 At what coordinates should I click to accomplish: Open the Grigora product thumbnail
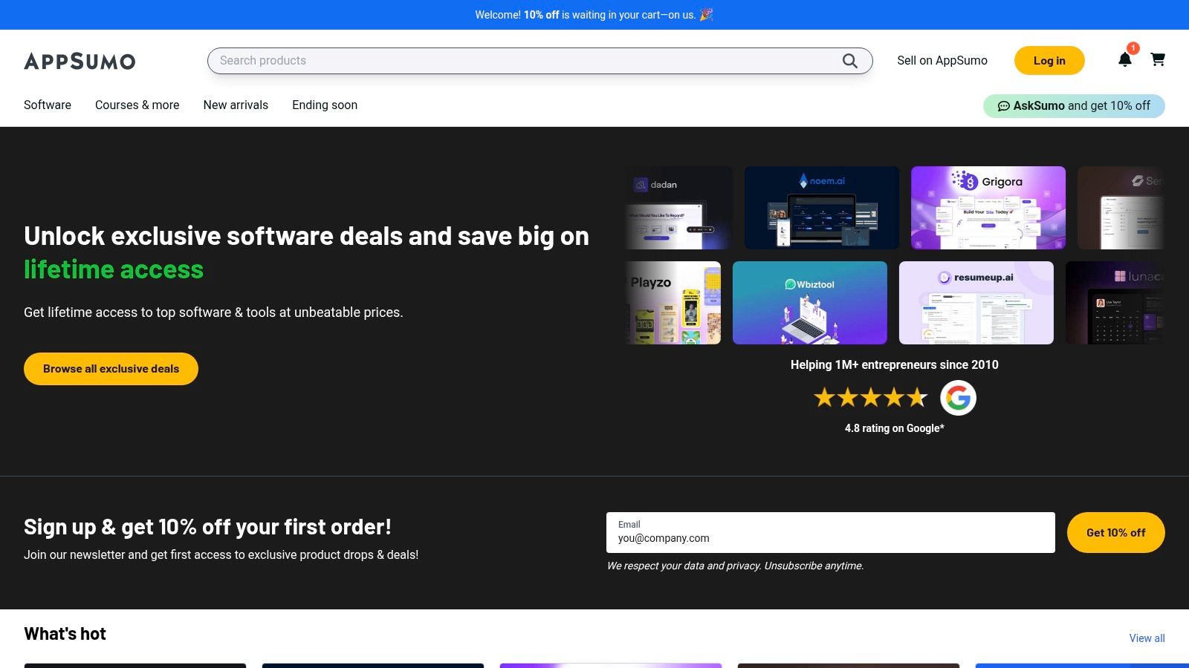coord(988,208)
